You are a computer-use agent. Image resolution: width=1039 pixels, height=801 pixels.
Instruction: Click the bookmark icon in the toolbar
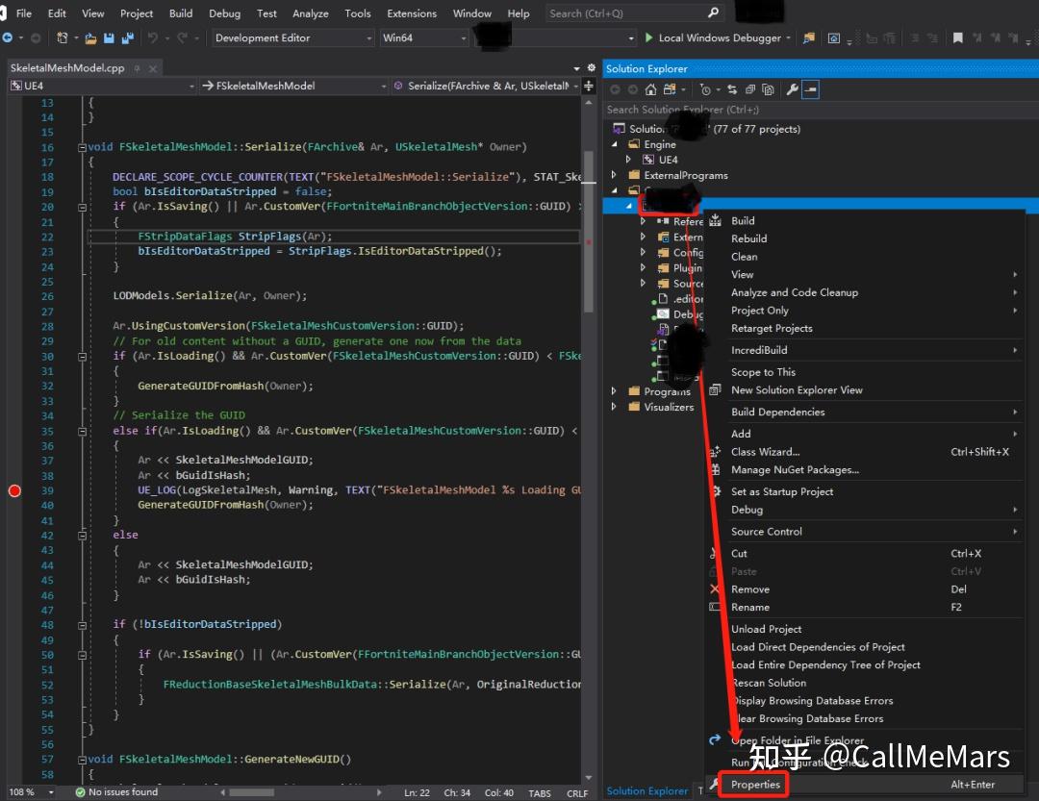[x=957, y=38]
